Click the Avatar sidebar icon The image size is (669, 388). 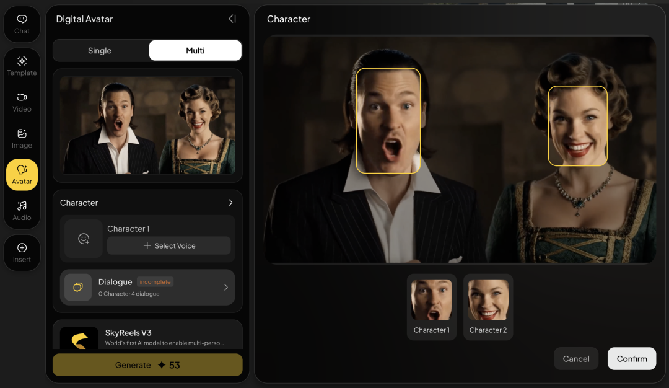point(22,174)
